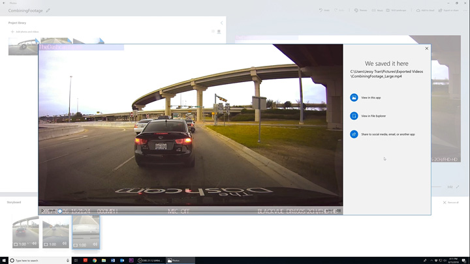The height and width of the screenshot is (264, 470).
Task: Click the share to social media icon
Action: click(x=354, y=134)
